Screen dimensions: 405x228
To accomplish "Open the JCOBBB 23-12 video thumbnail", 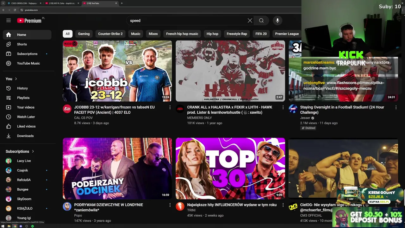I will 117,71.
